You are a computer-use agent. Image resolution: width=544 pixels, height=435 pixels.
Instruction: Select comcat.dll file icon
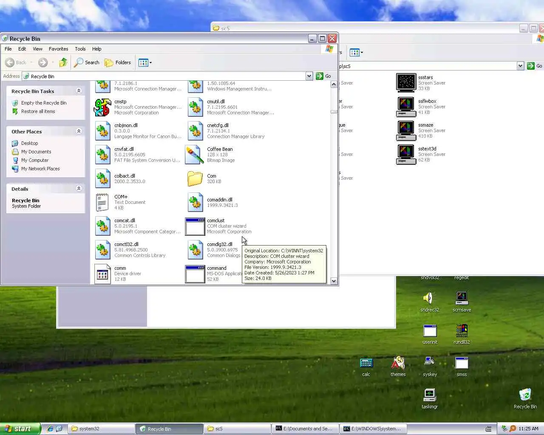tap(102, 226)
